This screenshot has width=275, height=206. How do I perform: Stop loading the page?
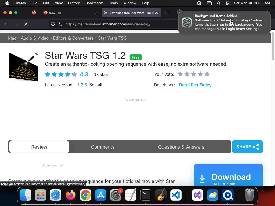click(x=26, y=24)
